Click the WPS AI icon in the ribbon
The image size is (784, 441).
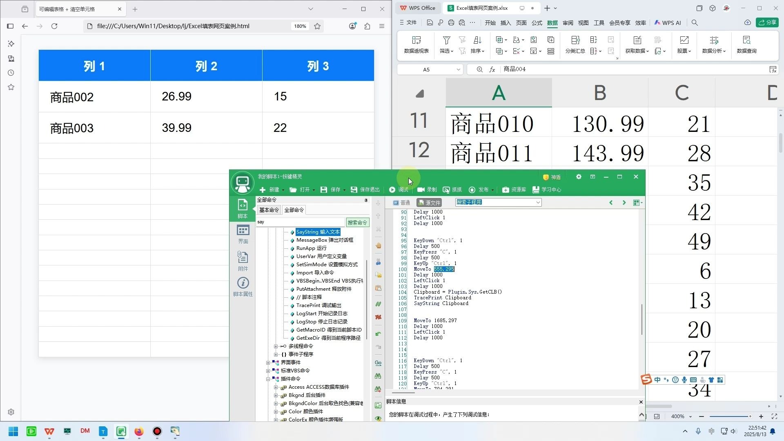667,23
